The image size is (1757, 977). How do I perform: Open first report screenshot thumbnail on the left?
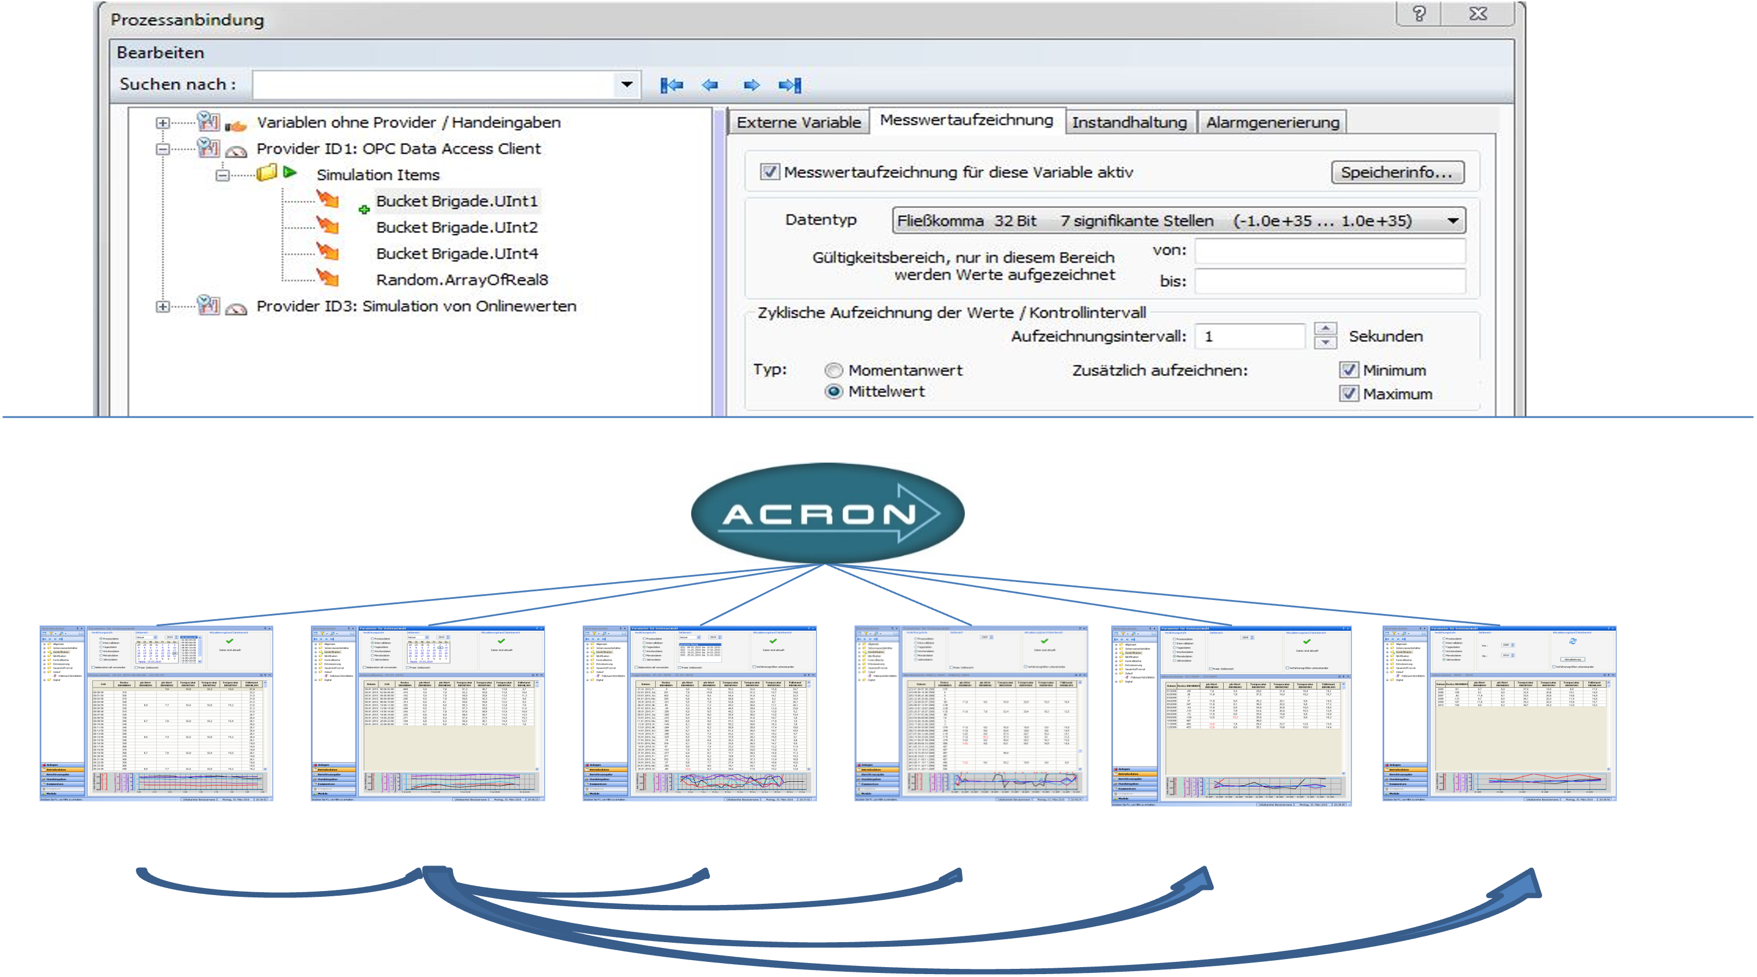point(156,713)
